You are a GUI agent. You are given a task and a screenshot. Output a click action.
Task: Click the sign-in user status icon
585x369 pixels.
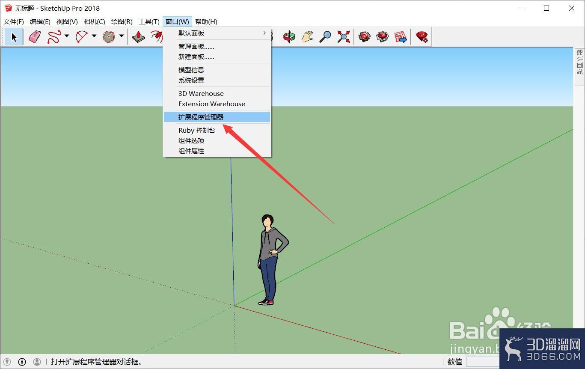(x=37, y=362)
